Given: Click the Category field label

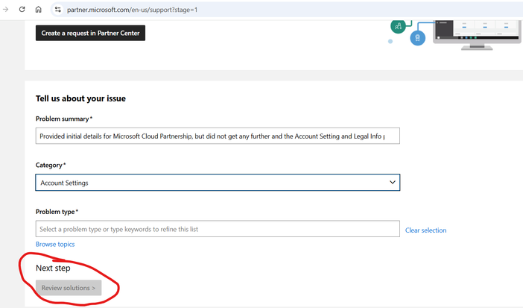Looking at the screenshot, I should [51, 165].
